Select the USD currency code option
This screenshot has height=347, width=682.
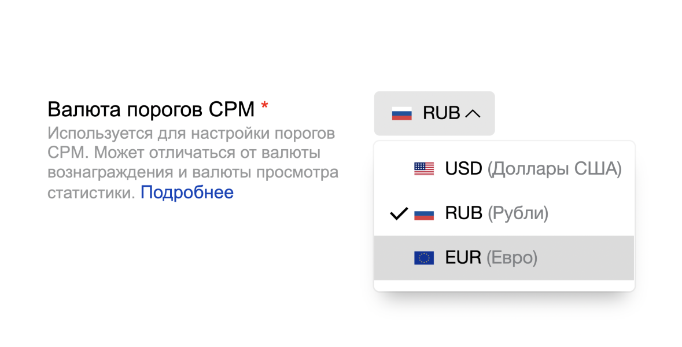click(x=463, y=169)
